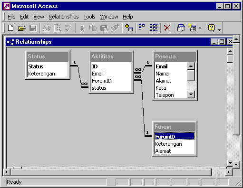Click outer workspace vertical scroll up arrow
Image resolution: width=243 pixels, height=188 pixels.
click(236, 39)
